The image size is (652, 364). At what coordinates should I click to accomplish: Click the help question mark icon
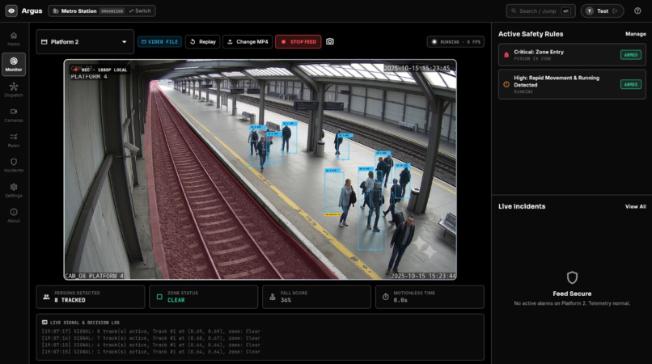[x=637, y=11]
